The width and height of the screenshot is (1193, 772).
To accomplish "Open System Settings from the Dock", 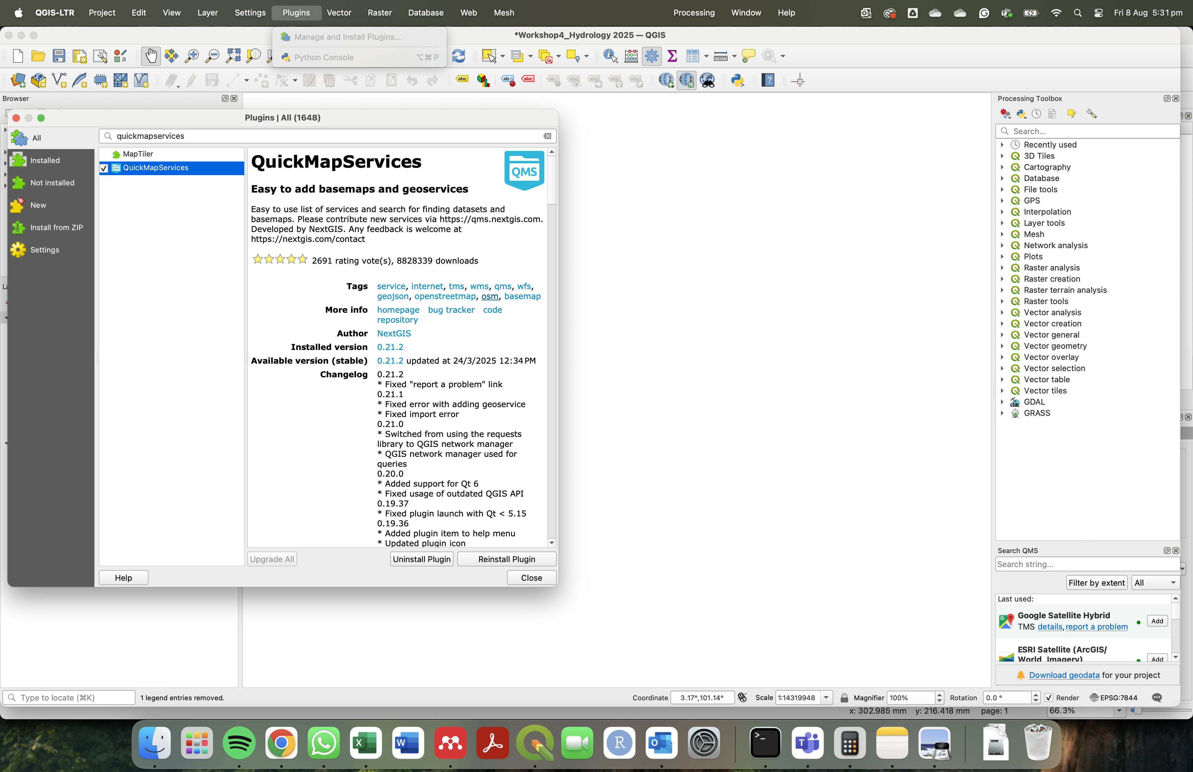I will pos(704,742).
